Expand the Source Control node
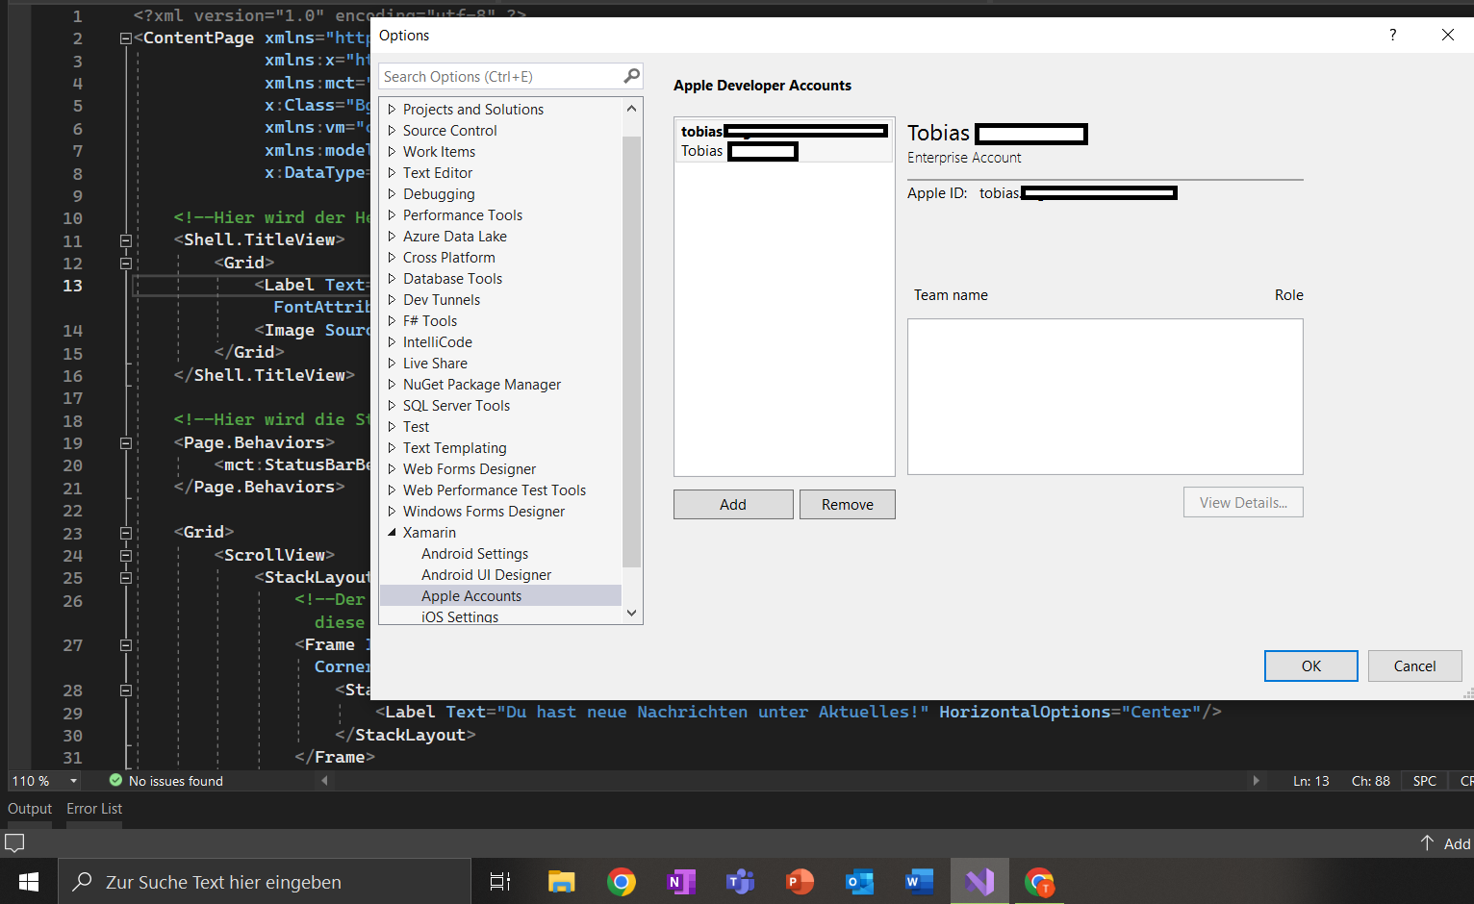This screenshot has width=1474, height=904. pos(392,130)
